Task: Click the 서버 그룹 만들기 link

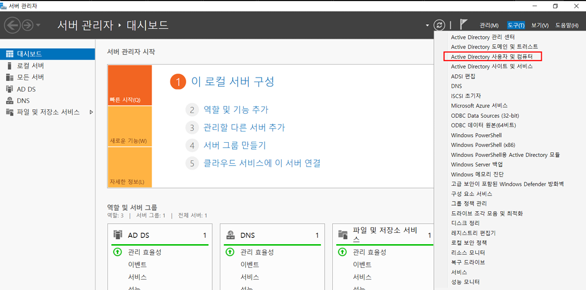Action: [x=235, y=146]
